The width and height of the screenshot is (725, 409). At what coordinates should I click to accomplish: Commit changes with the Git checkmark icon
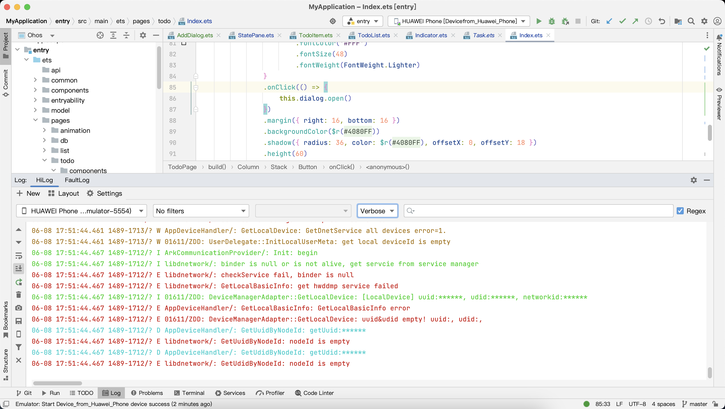pyautogui.click(x=622, y=21)
